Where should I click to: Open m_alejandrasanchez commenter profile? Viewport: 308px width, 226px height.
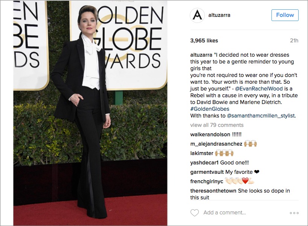tap(216, 144)
